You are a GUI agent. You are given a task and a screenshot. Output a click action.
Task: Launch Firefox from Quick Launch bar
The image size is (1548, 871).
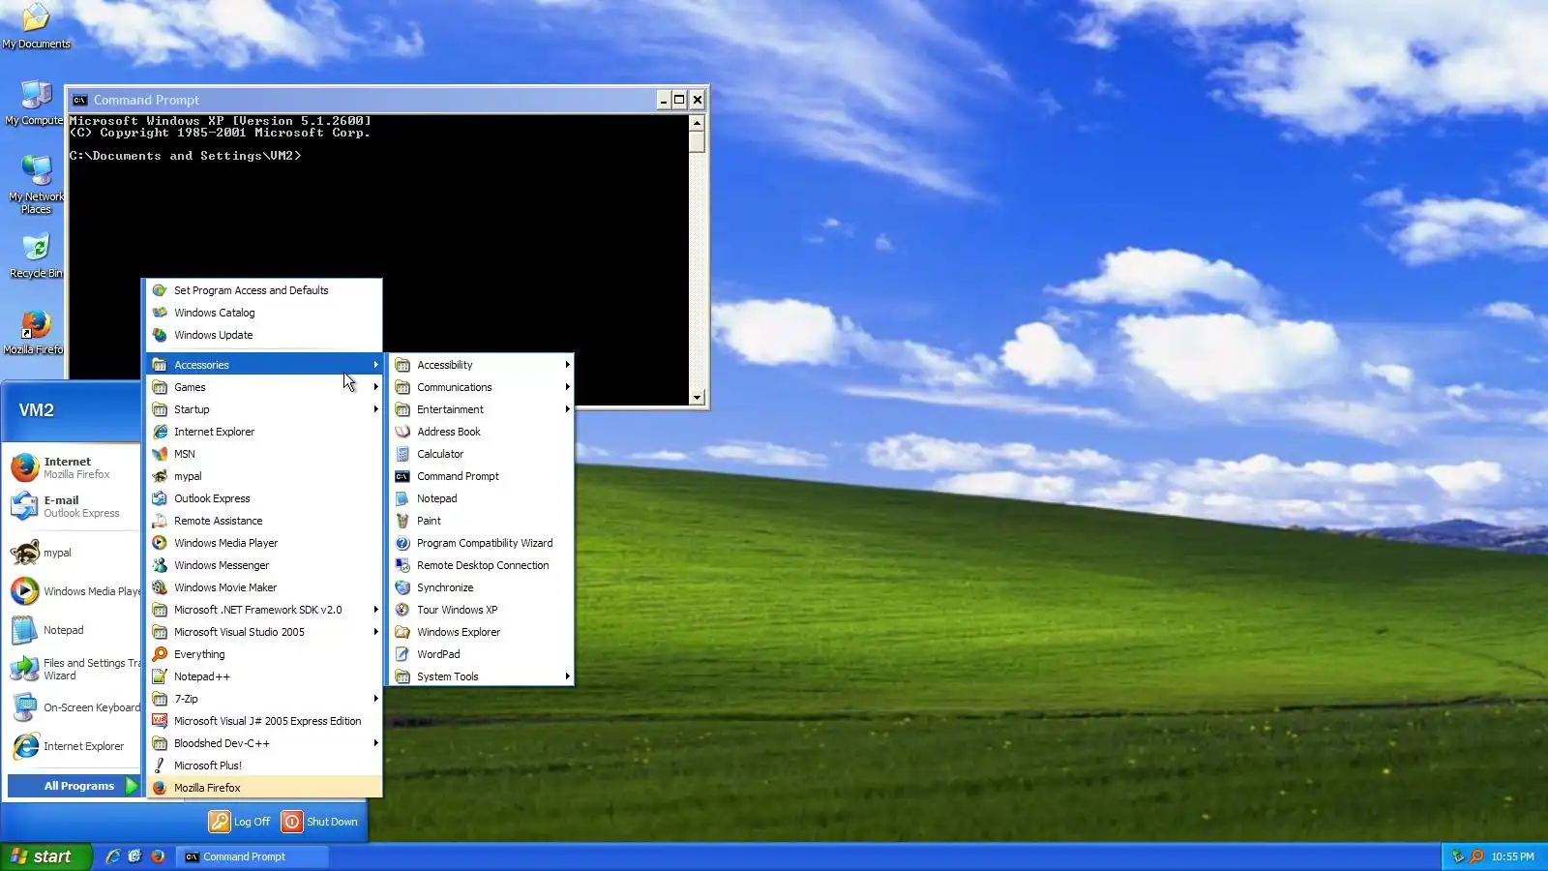(158, 856)
